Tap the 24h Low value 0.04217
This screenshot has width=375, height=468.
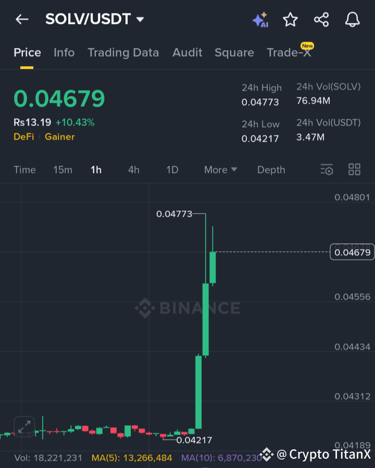tap(260, 139)
